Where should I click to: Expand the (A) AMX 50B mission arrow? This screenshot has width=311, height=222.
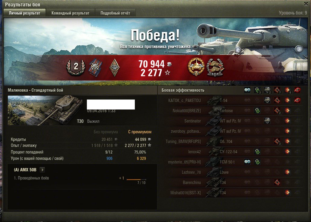[42, 170]
